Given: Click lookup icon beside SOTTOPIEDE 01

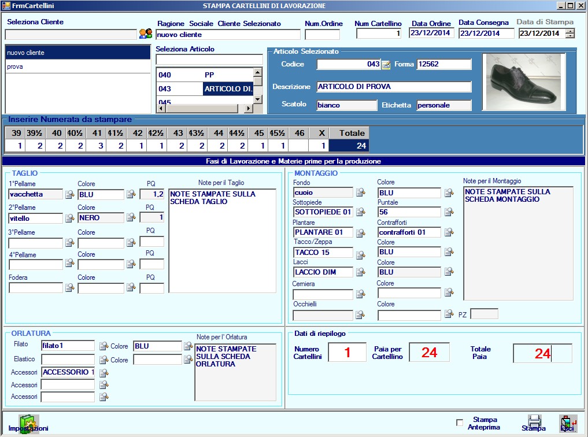Looking at the screenshot, I should pyautogui.click(x=360, y=212).
